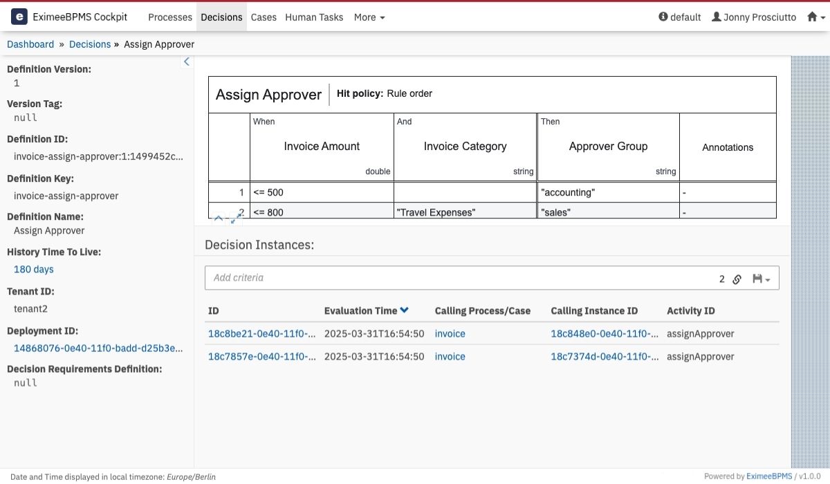Collapse the left sidebar with the chevron
This screenshot has height=484, width=830.
coord(186,62)
